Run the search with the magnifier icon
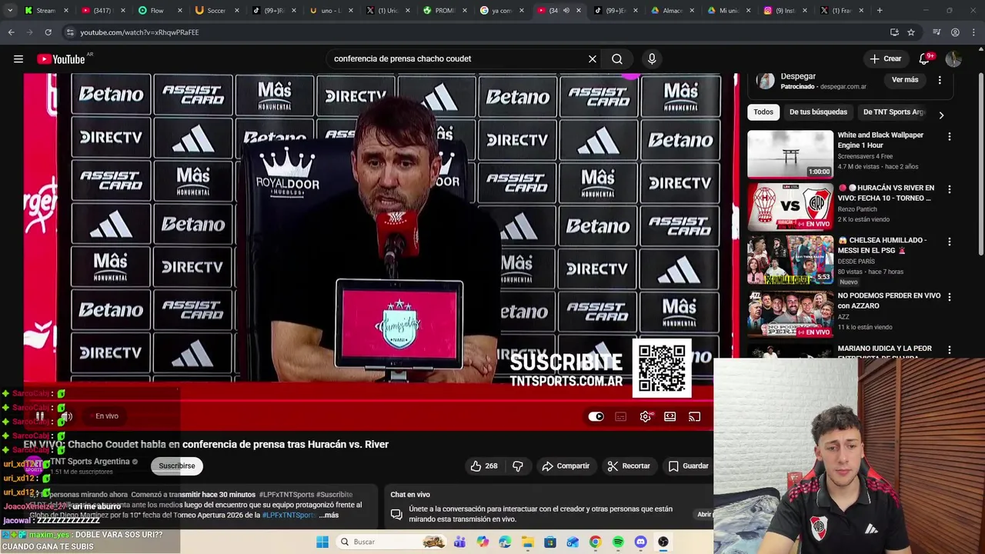Image resolution: width=985 pixels, height=554 pixels. (x=617, y=58)
